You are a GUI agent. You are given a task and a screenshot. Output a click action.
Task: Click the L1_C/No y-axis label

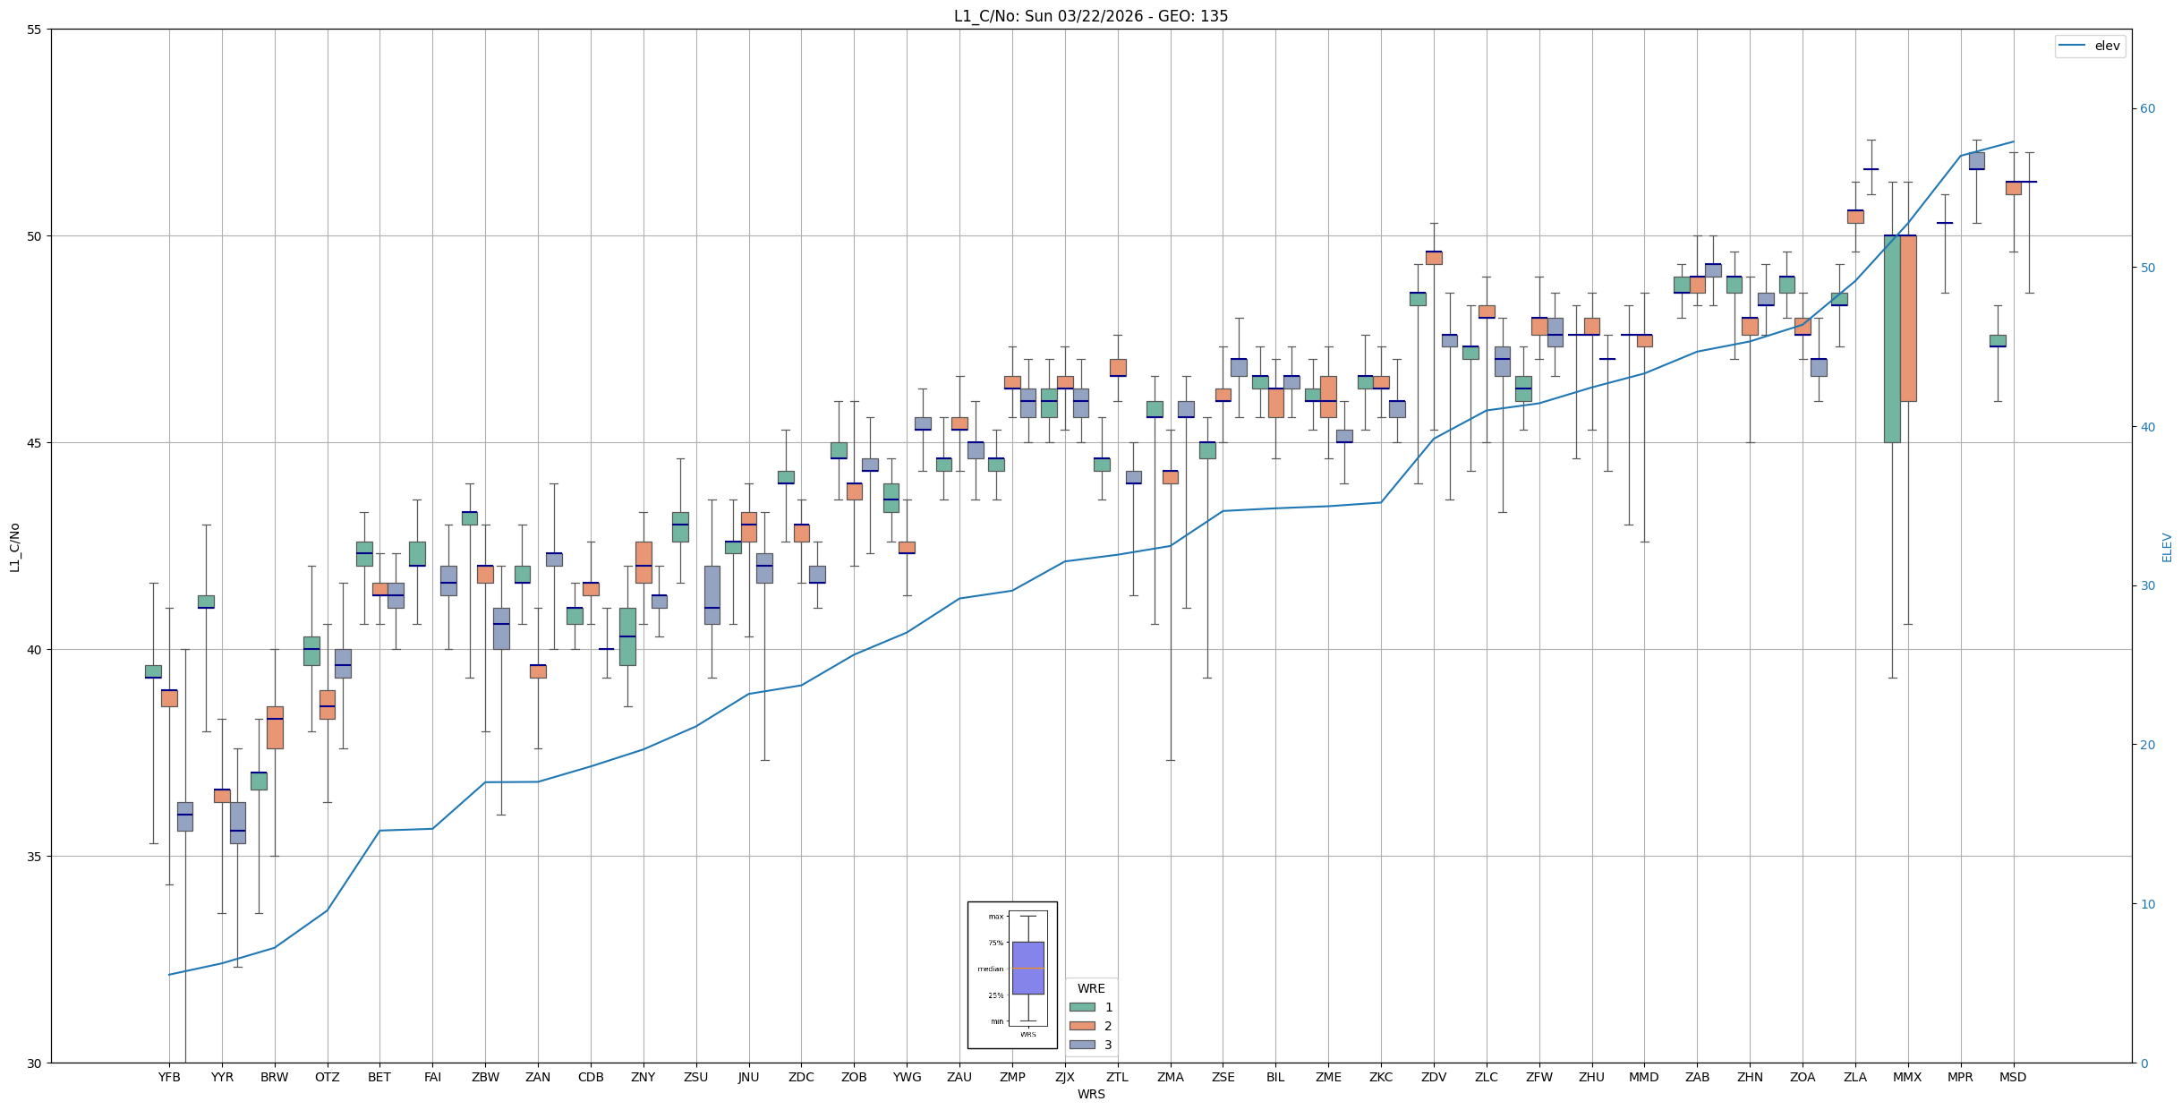(14, 547)
